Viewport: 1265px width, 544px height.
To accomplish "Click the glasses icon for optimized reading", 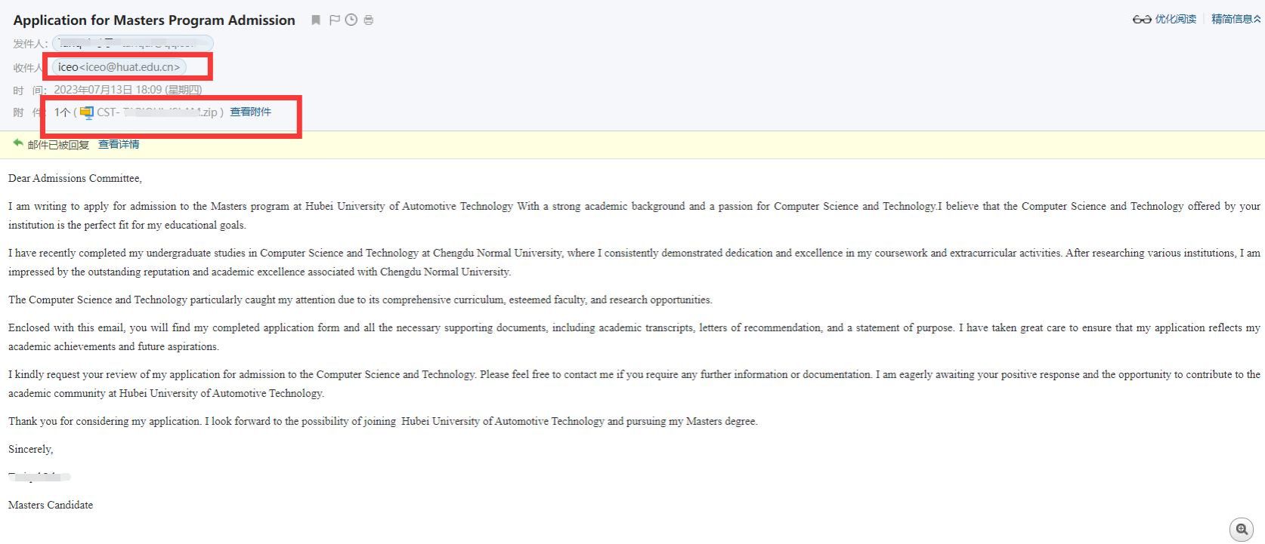I will pyautogui.click(x=1141, y=20).
